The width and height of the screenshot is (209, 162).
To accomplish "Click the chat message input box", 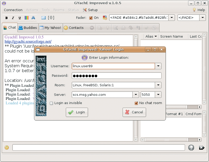I will click(x=99, y=148).
